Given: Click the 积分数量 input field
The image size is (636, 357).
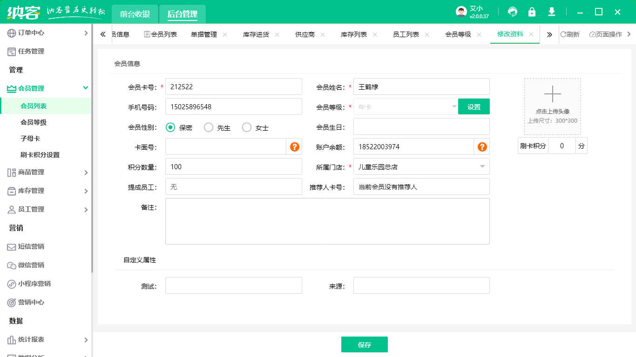Looking at the screenshot, I should point(234,166).
